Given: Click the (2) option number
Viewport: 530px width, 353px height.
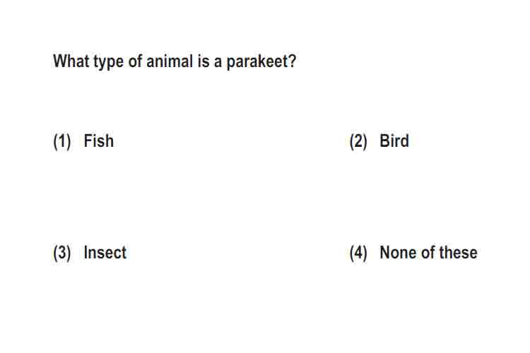Looking at the screenshot, I should [358, 141].
